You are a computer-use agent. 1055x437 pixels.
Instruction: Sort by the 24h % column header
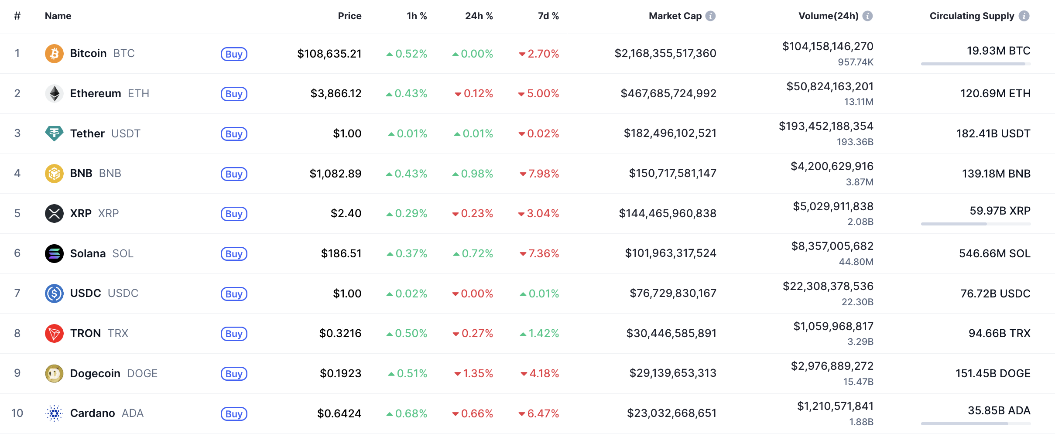click(x=479, y=16)
